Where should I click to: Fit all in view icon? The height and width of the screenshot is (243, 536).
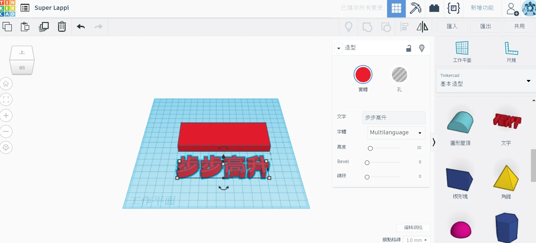[6, 99]
